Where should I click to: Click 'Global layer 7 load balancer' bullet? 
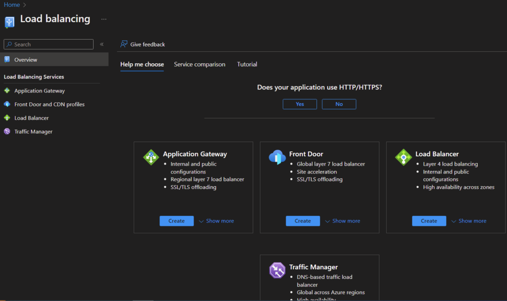331,164
